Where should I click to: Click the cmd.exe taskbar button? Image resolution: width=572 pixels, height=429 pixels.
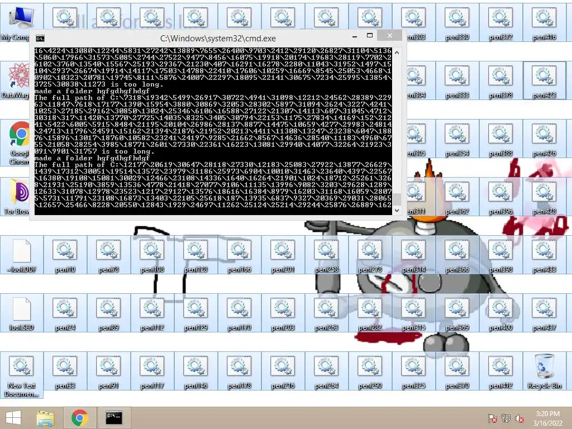click(114, 418)
